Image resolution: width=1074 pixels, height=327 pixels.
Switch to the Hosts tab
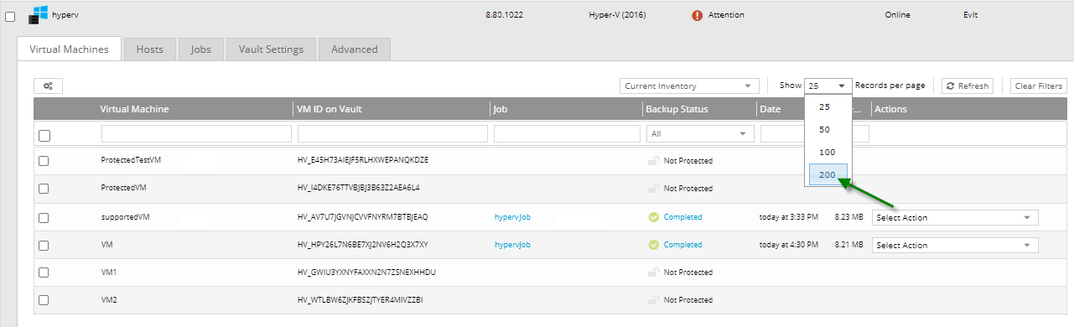pyautogui.click(x=149, y=49)
